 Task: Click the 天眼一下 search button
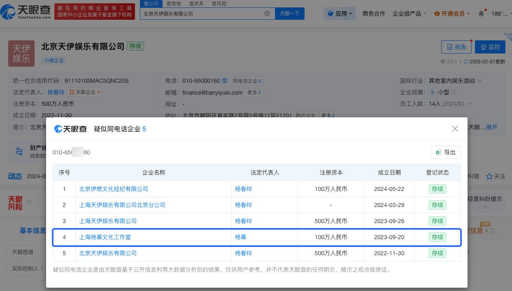291,13
